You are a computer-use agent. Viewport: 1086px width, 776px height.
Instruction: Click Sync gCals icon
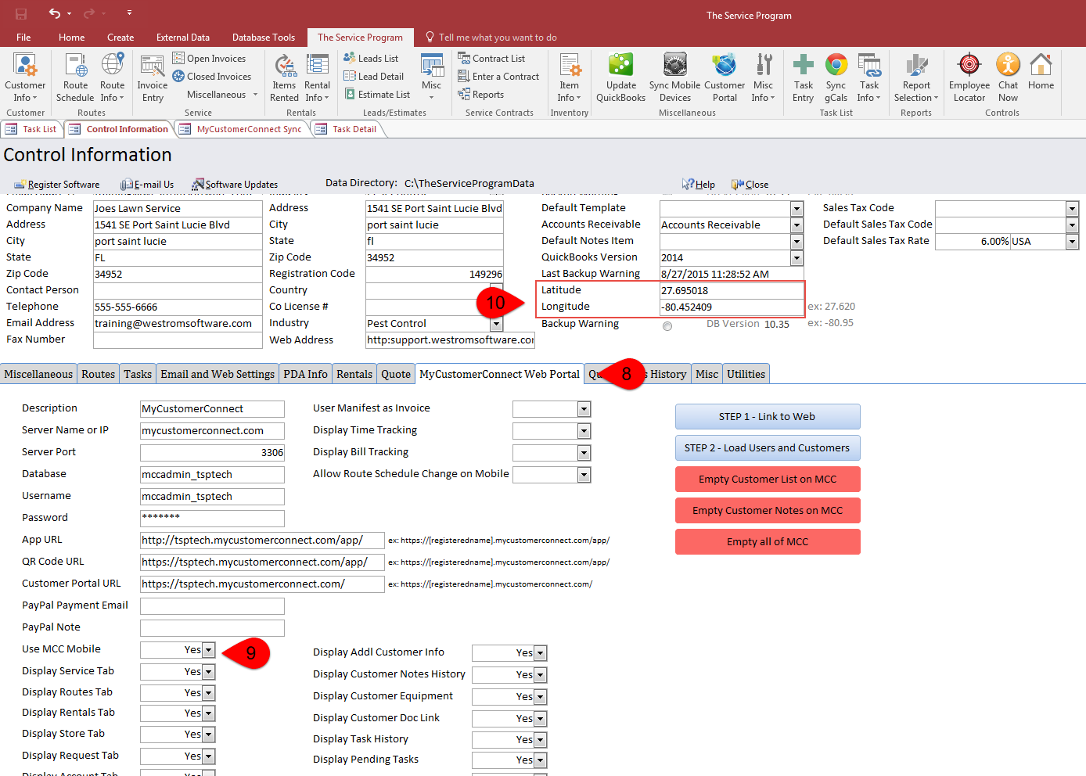pyautogui.click(x=836, y=77)
